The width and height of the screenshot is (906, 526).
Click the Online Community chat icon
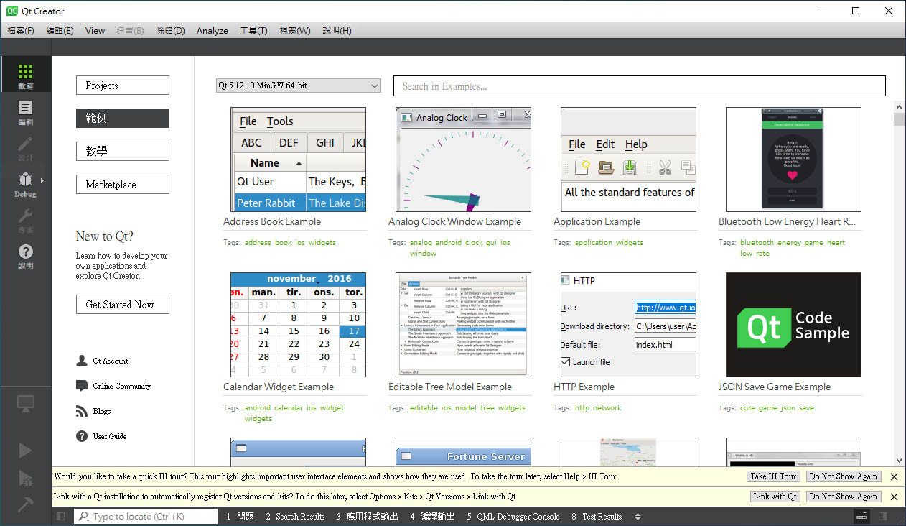tap(82, 386)
